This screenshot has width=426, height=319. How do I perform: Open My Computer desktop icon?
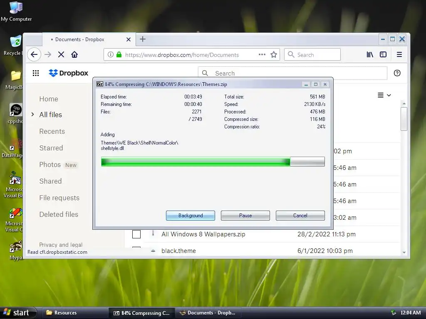pos(16,11)
